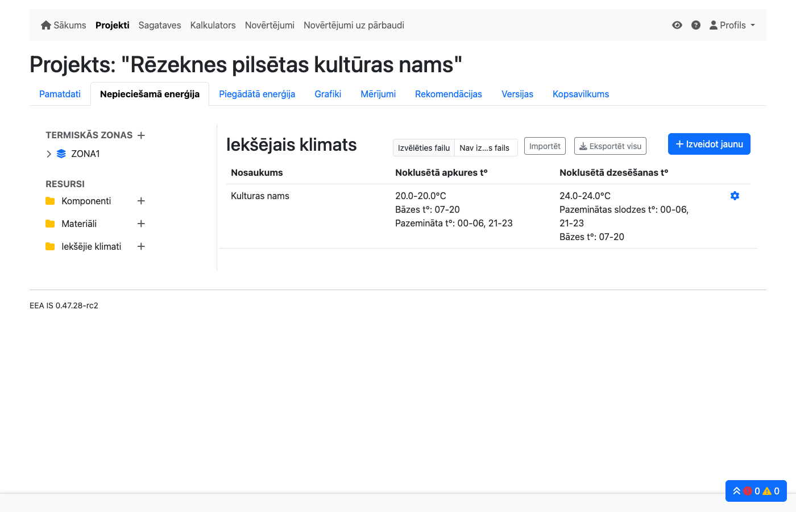Click the Komponenti folder icon
Viewport: 796px width, 512px height.
pos(49,201)
